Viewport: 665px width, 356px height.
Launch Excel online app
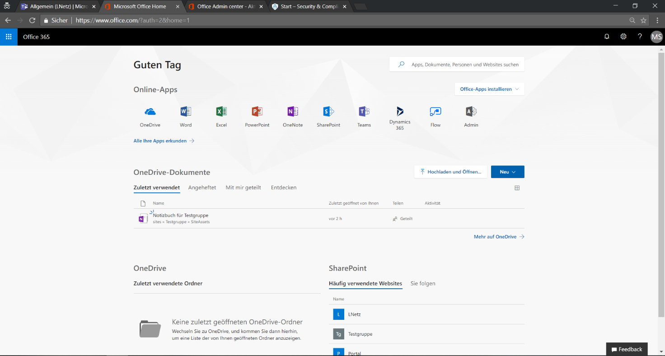click(221, 112)
